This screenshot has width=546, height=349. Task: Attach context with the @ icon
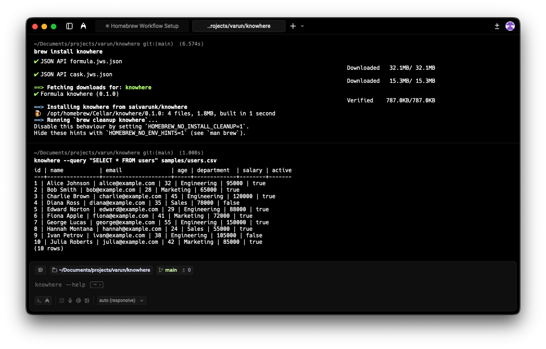(x=78, y=301)
